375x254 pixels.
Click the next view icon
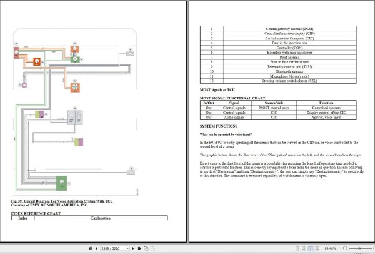click(x=152, y=248)
